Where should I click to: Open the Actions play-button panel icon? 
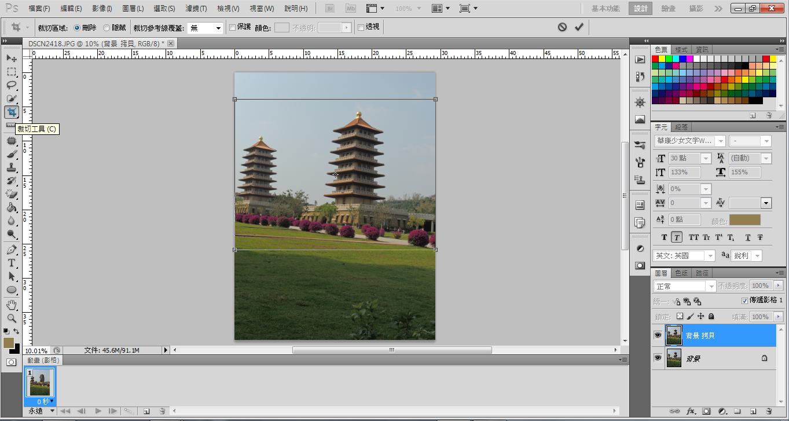[x=640, y=59]
